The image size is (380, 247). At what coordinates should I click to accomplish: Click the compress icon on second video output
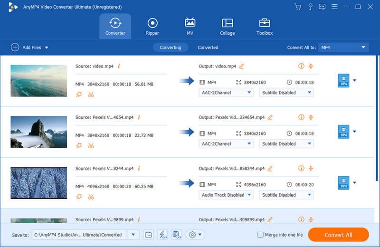coord(311,117)
